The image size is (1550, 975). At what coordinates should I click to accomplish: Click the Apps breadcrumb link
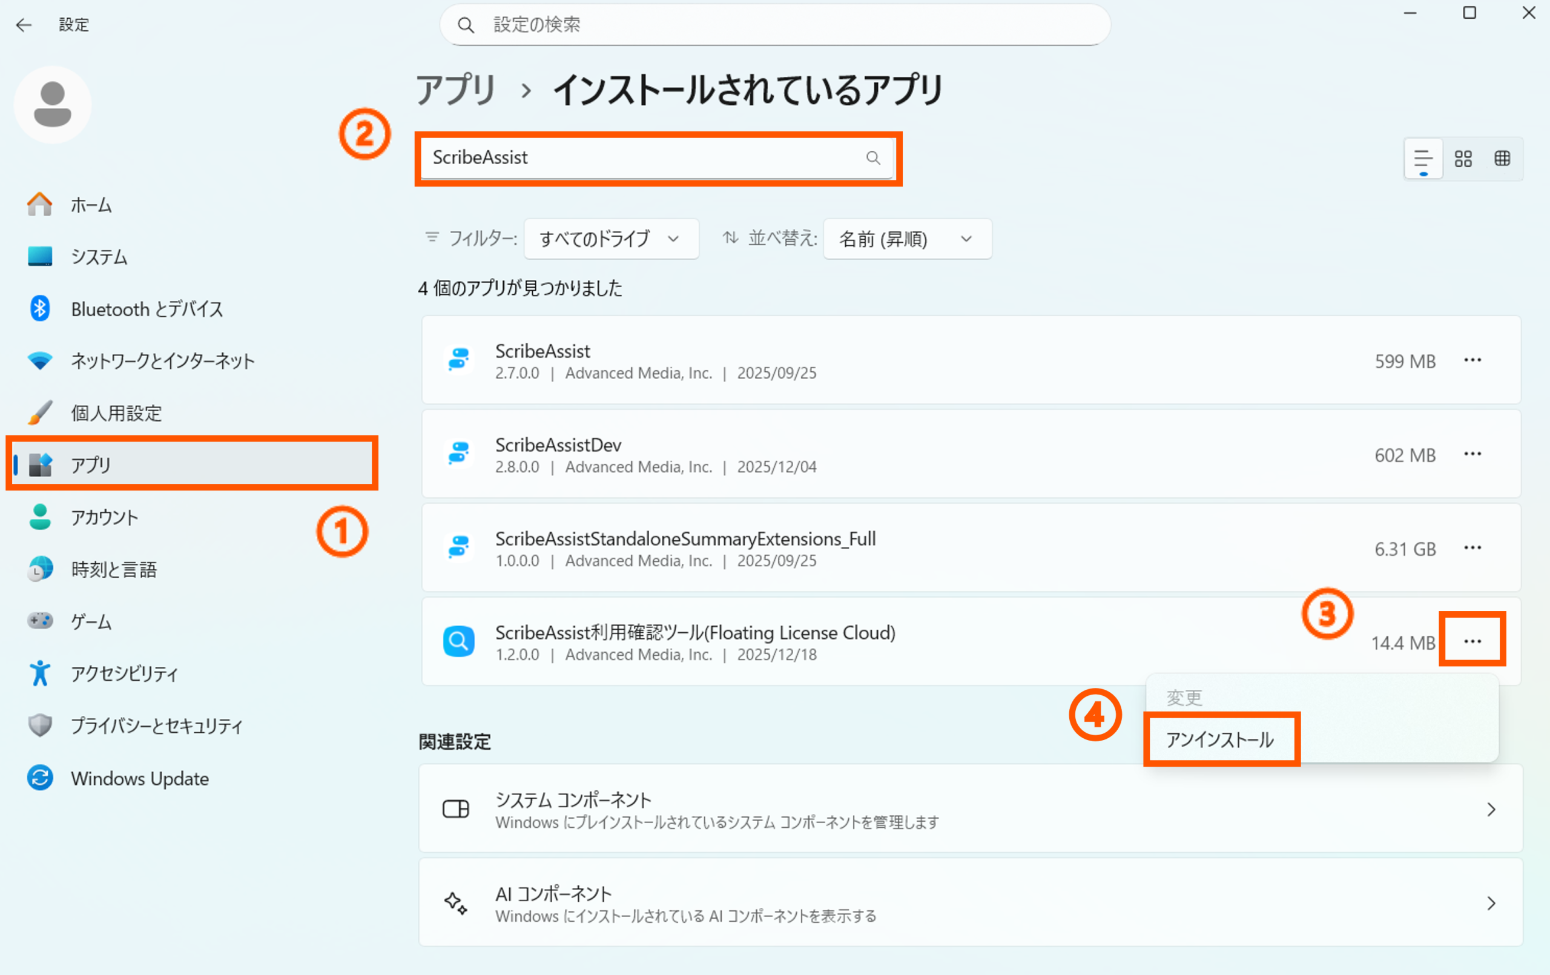click(x=456, y=90)
